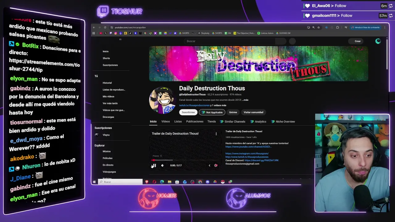Open the Pokéball app in the taskbar
This screenshot has width=395, height=222.
tap(222, 182)
